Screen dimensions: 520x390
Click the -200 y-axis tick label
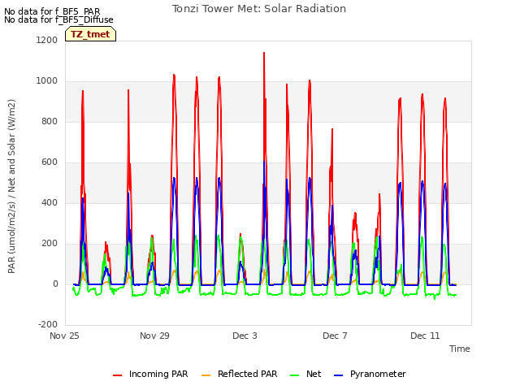point(48,324)
